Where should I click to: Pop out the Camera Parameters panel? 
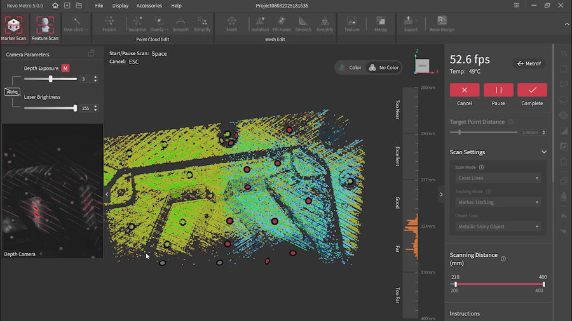click(x=92, y=54)
